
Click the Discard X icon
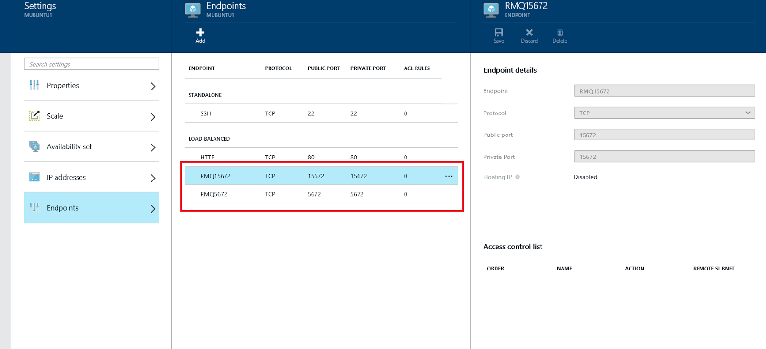tap(529, 33)
